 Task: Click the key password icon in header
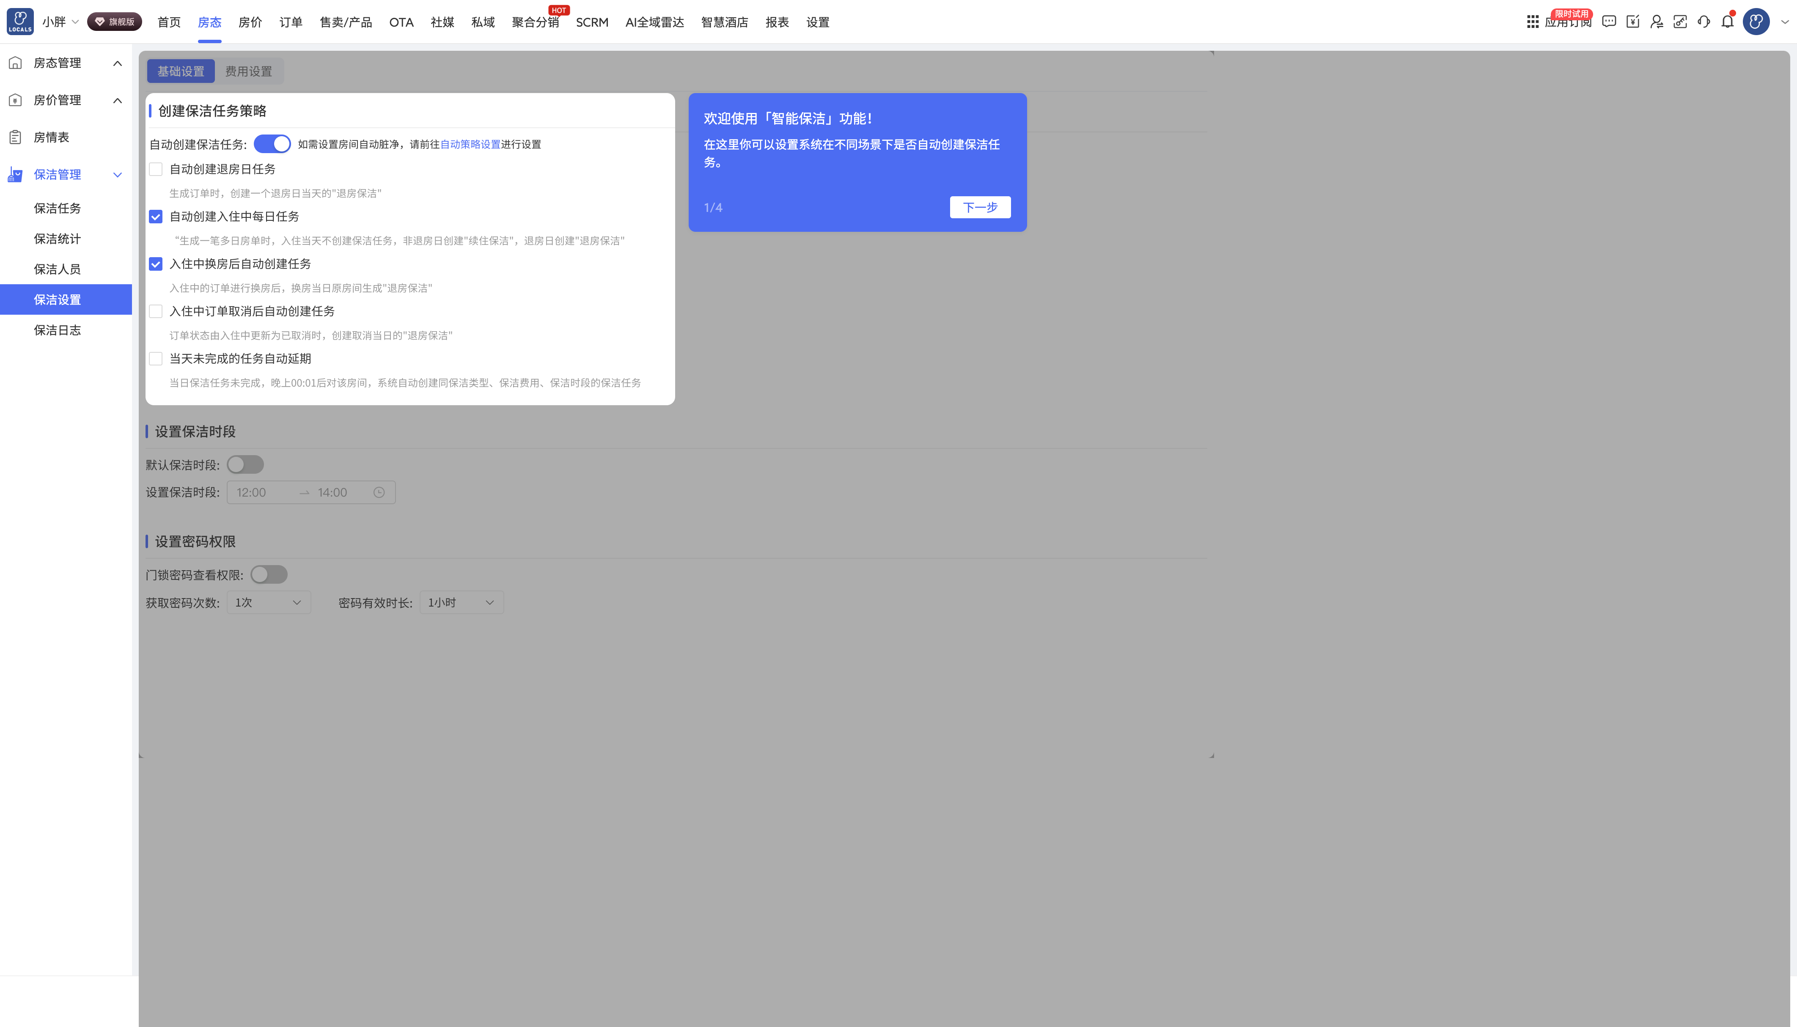(x=1680, y=22)
